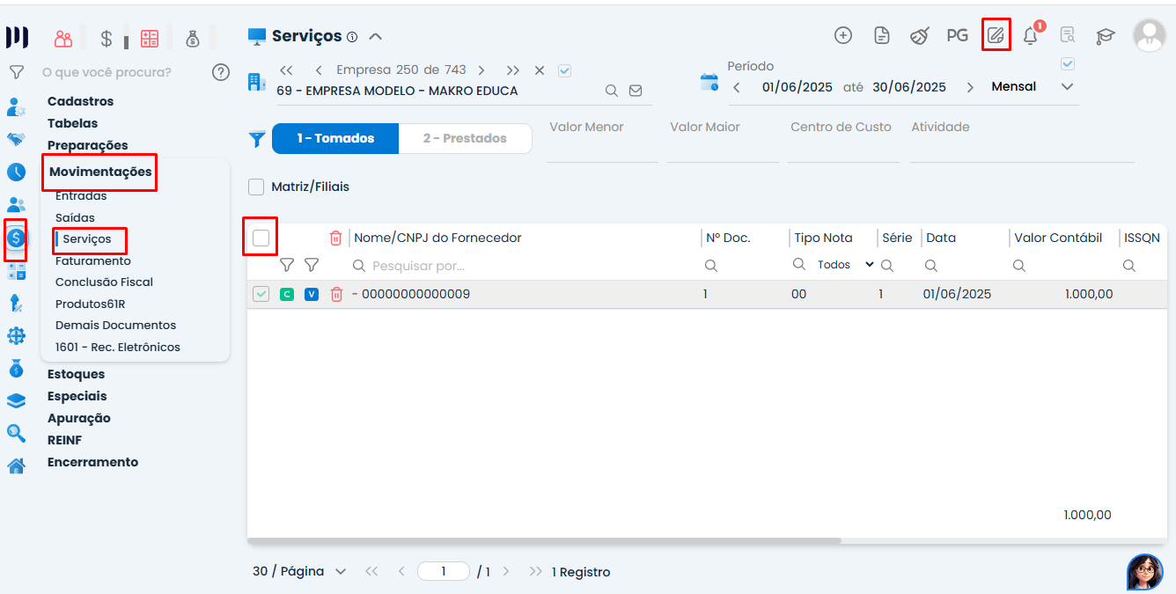Toggle the checkbox on the first table row
The width and height of the screenshot is (1176, 594).
tap(261, 295)
